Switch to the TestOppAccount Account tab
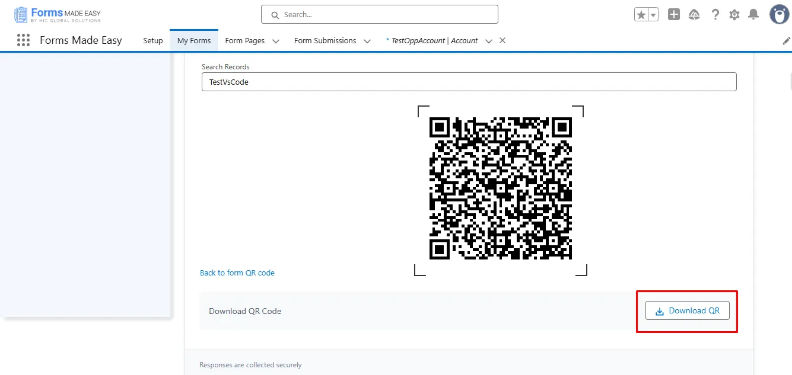The height and width of the screenshot is (375, 792). 431,41
